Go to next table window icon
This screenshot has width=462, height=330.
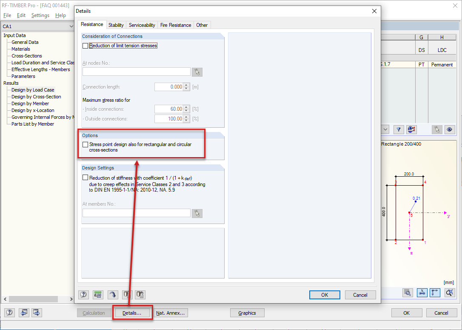[x=37, y=312]
